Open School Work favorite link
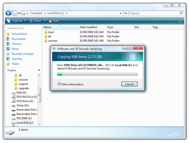Image resolution: width=190 pixels, height=143 pixels. click(19, 34)
